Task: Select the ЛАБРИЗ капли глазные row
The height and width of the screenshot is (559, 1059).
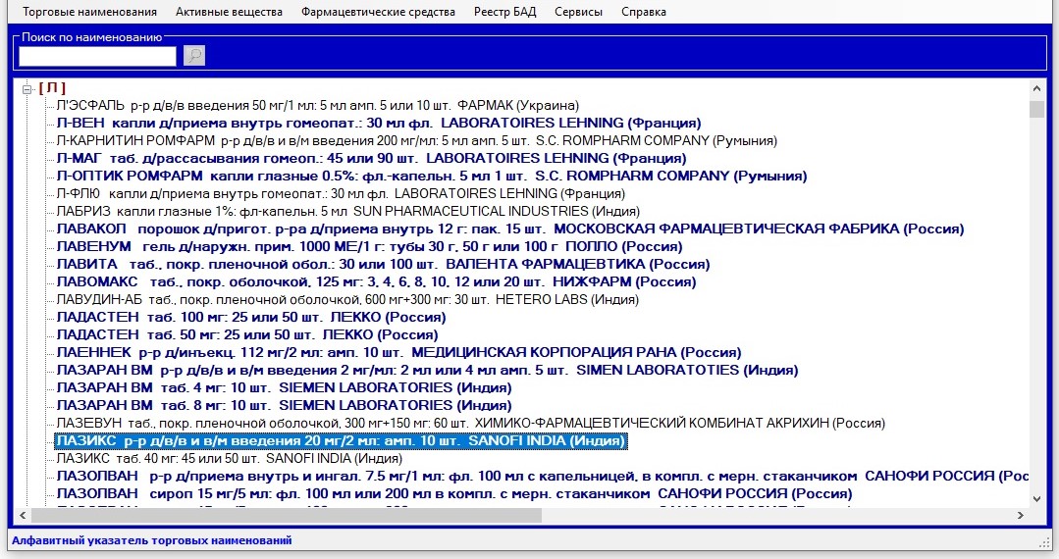Action: 347,211
